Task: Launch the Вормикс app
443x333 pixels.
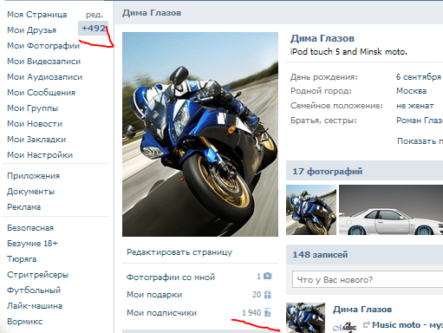Action: pyautogui.click(x=25, y=322)
